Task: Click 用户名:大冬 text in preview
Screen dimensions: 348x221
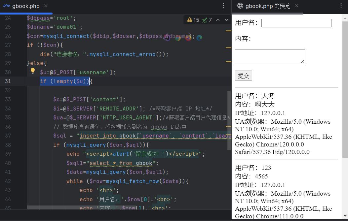Action: point(255,96)
